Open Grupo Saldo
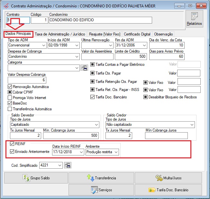The height and width of the screenshot is (199, 210). point(35,178)
